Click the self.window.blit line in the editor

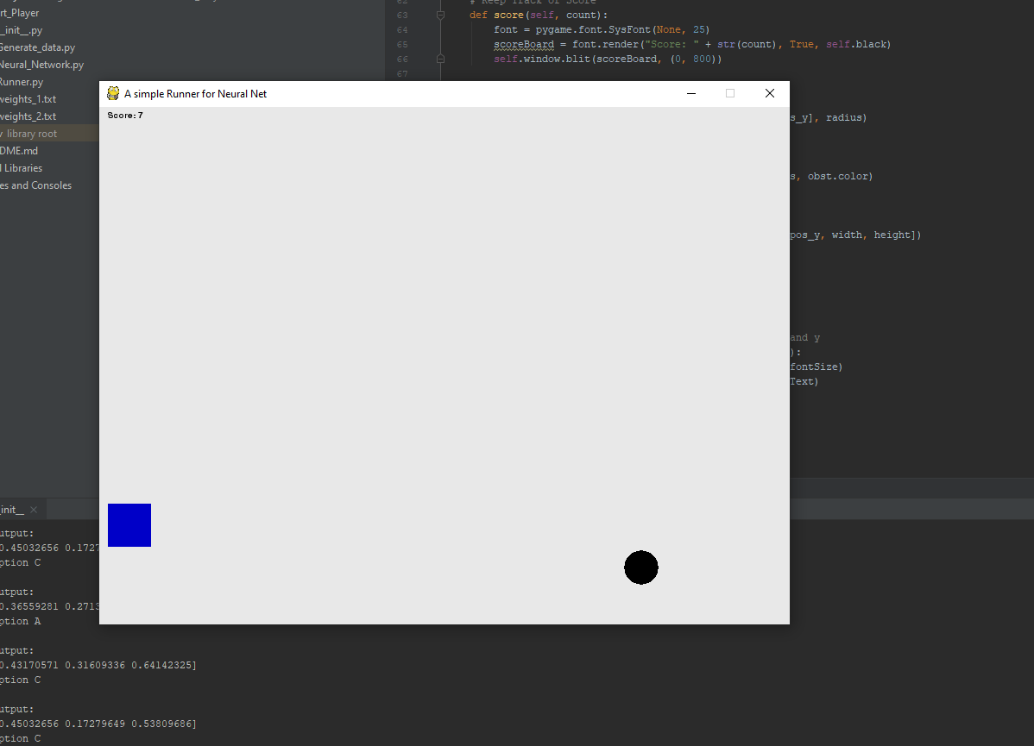608,59
